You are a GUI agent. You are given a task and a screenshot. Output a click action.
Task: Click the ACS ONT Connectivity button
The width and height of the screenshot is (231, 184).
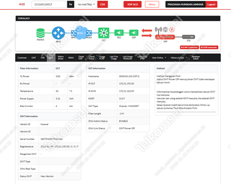tap(189, 47)
